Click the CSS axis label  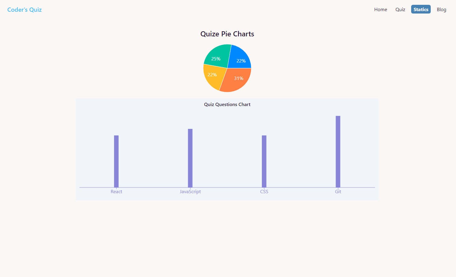coord(264,192)
